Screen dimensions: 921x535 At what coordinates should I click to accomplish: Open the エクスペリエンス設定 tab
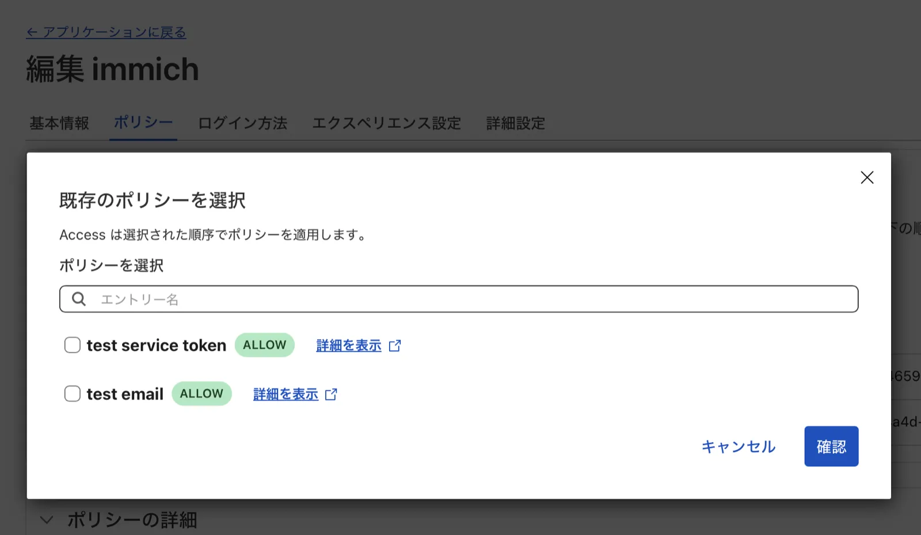pyautogui.click(x=386, y=123)
